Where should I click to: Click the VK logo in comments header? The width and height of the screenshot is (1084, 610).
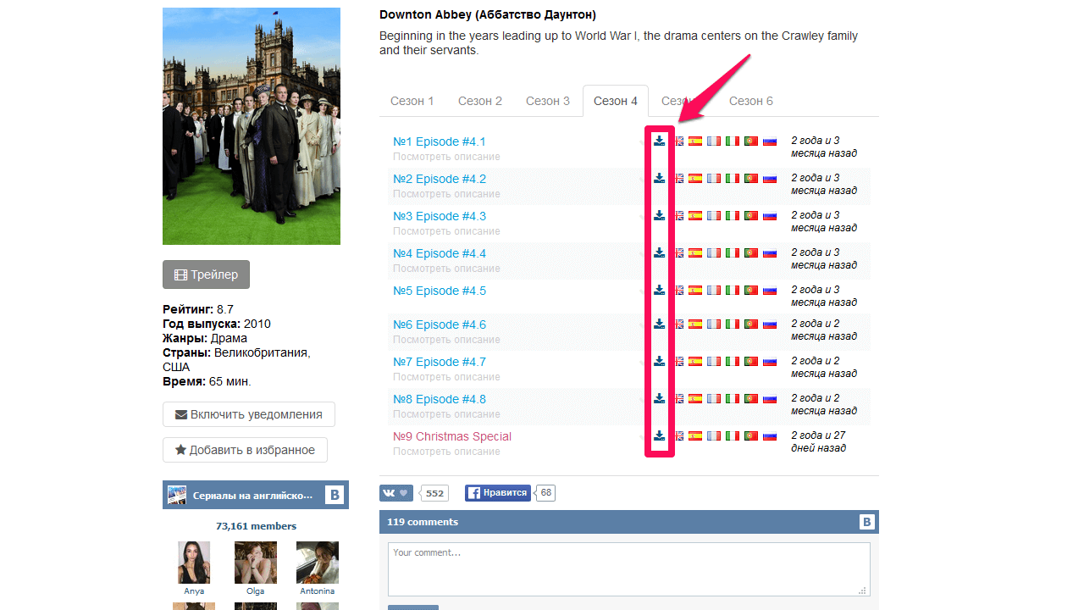[866, 522]
